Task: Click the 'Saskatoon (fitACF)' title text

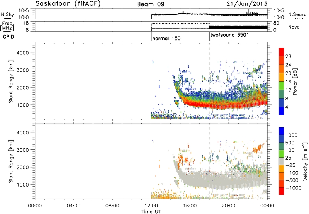Action: (x=68, y=3)
